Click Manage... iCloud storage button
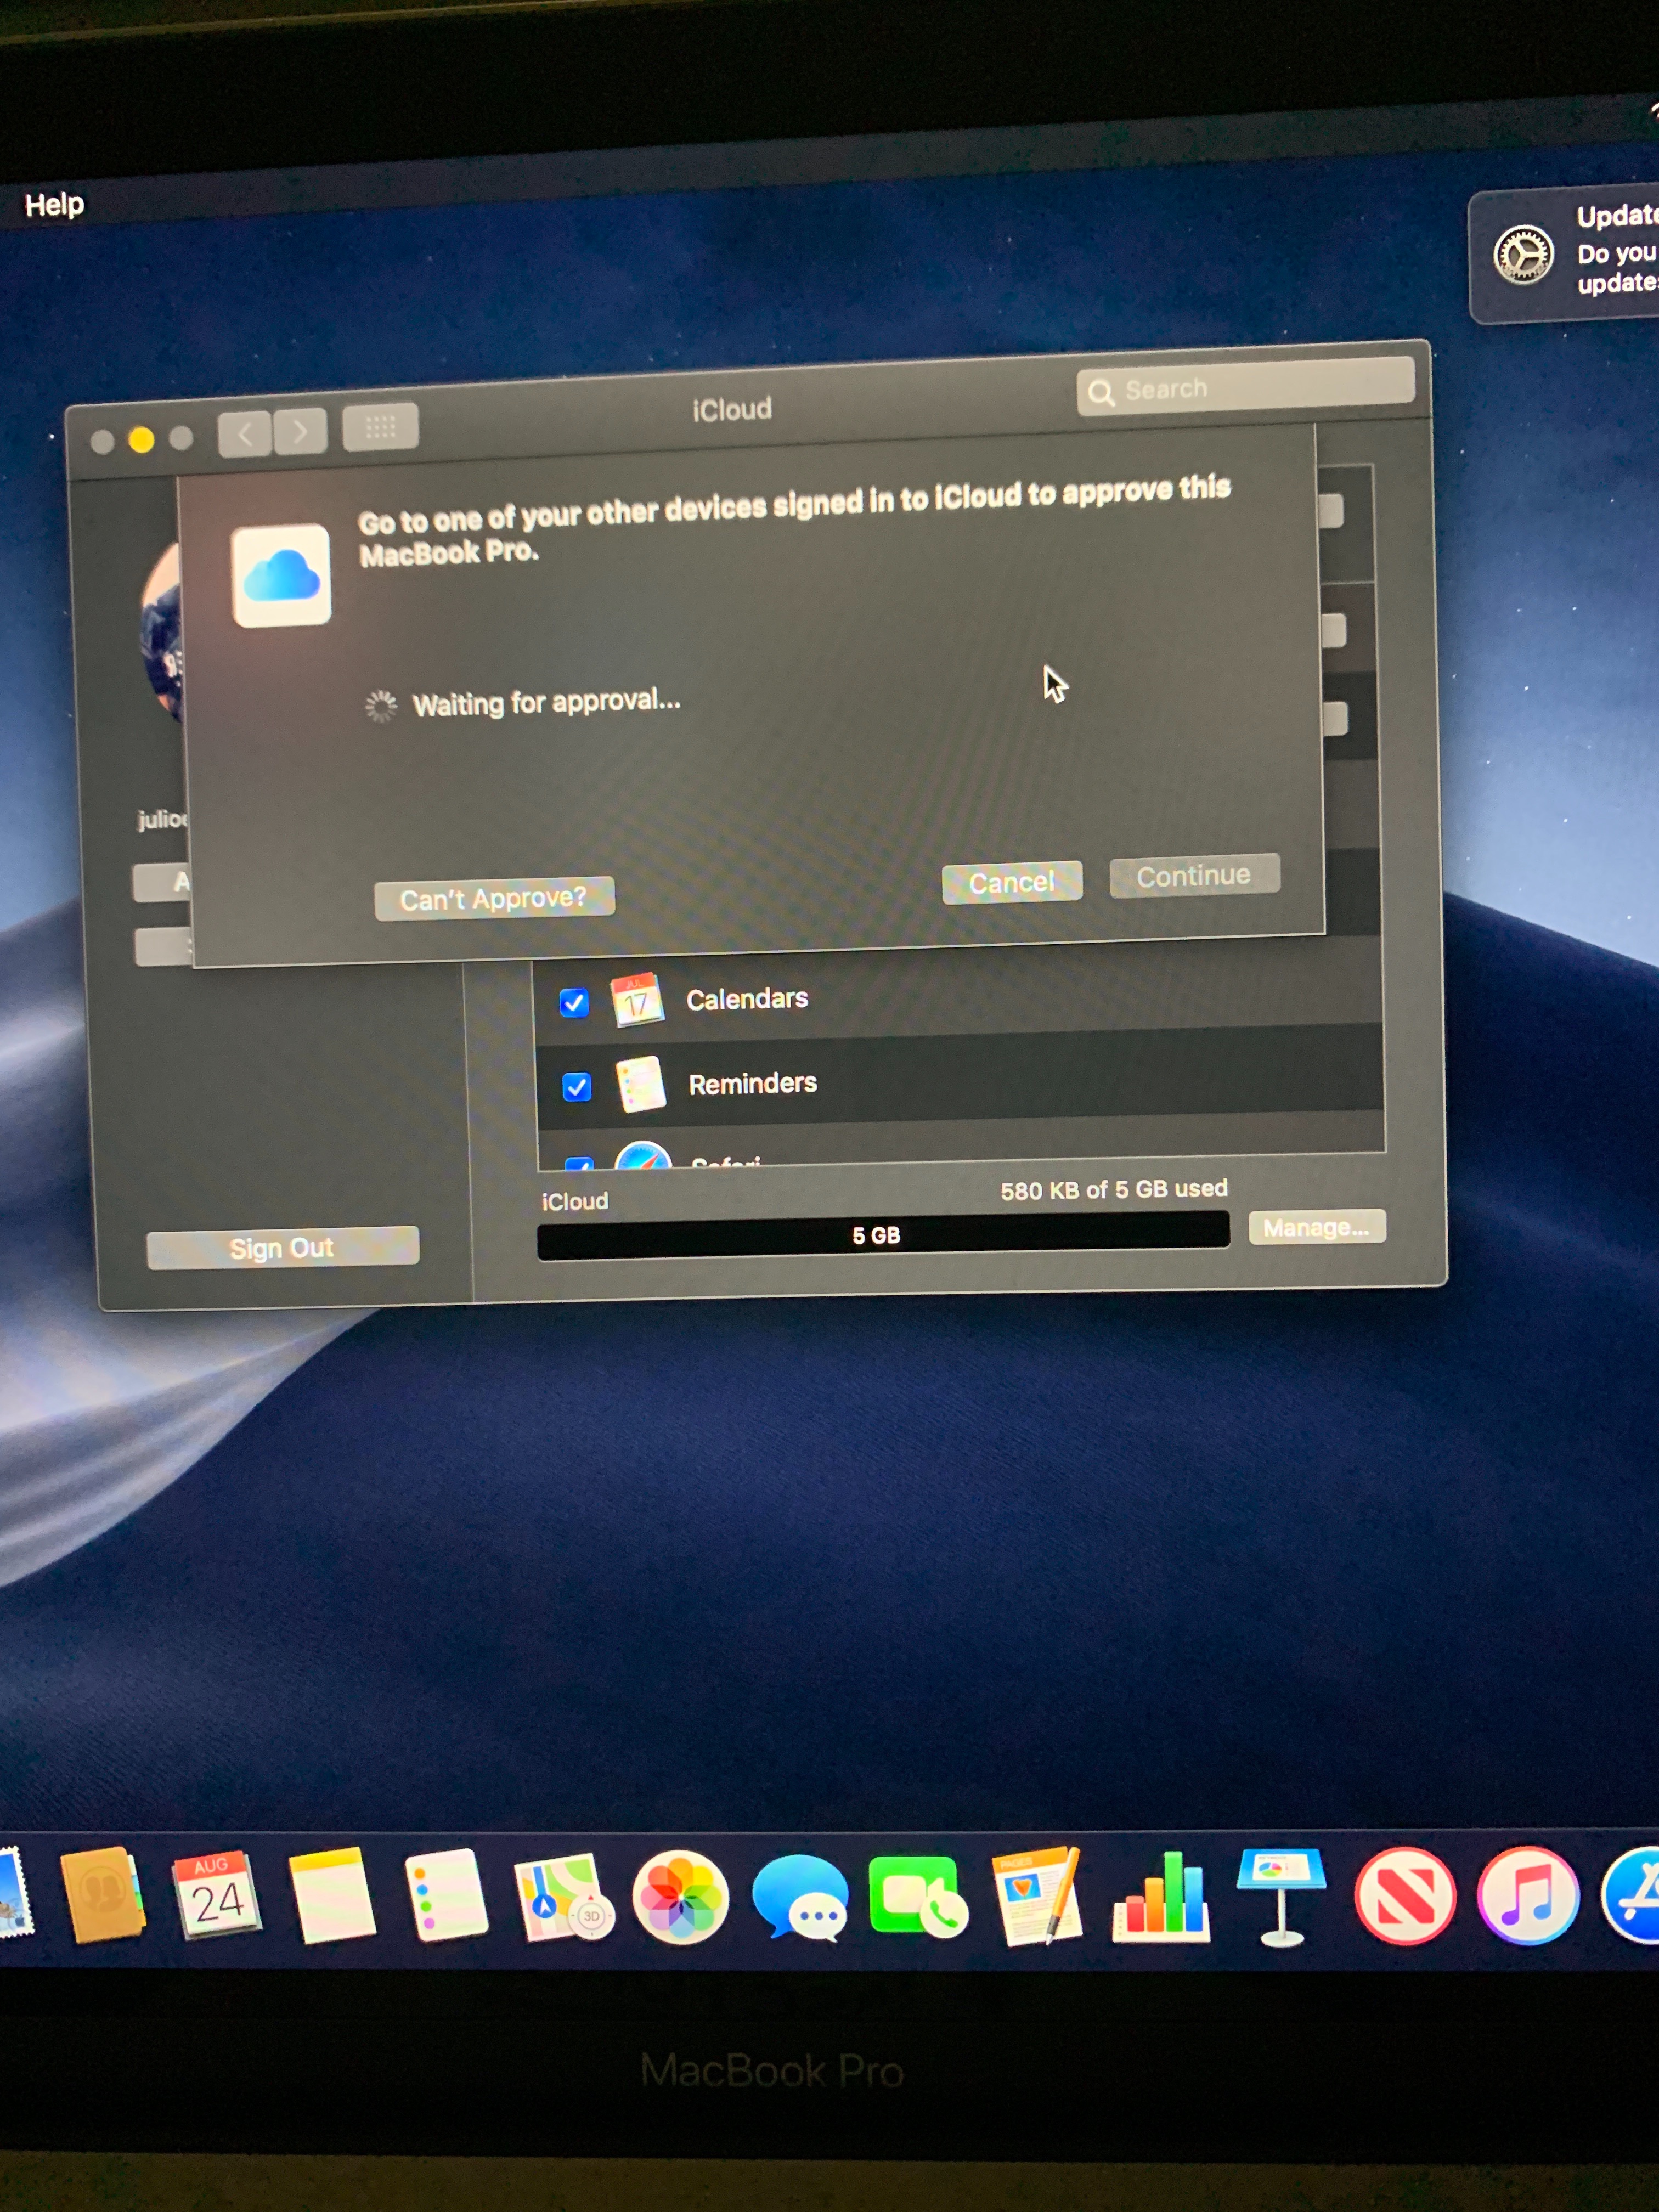Viewport: 1659px width, 2212px height. [x=1316, y=1227]
